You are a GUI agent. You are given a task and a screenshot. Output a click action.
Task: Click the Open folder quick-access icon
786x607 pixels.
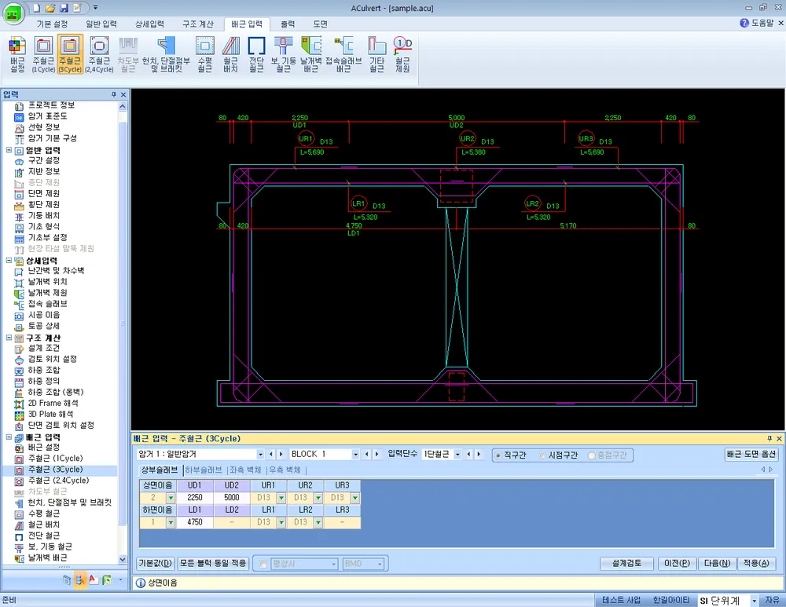50,8
